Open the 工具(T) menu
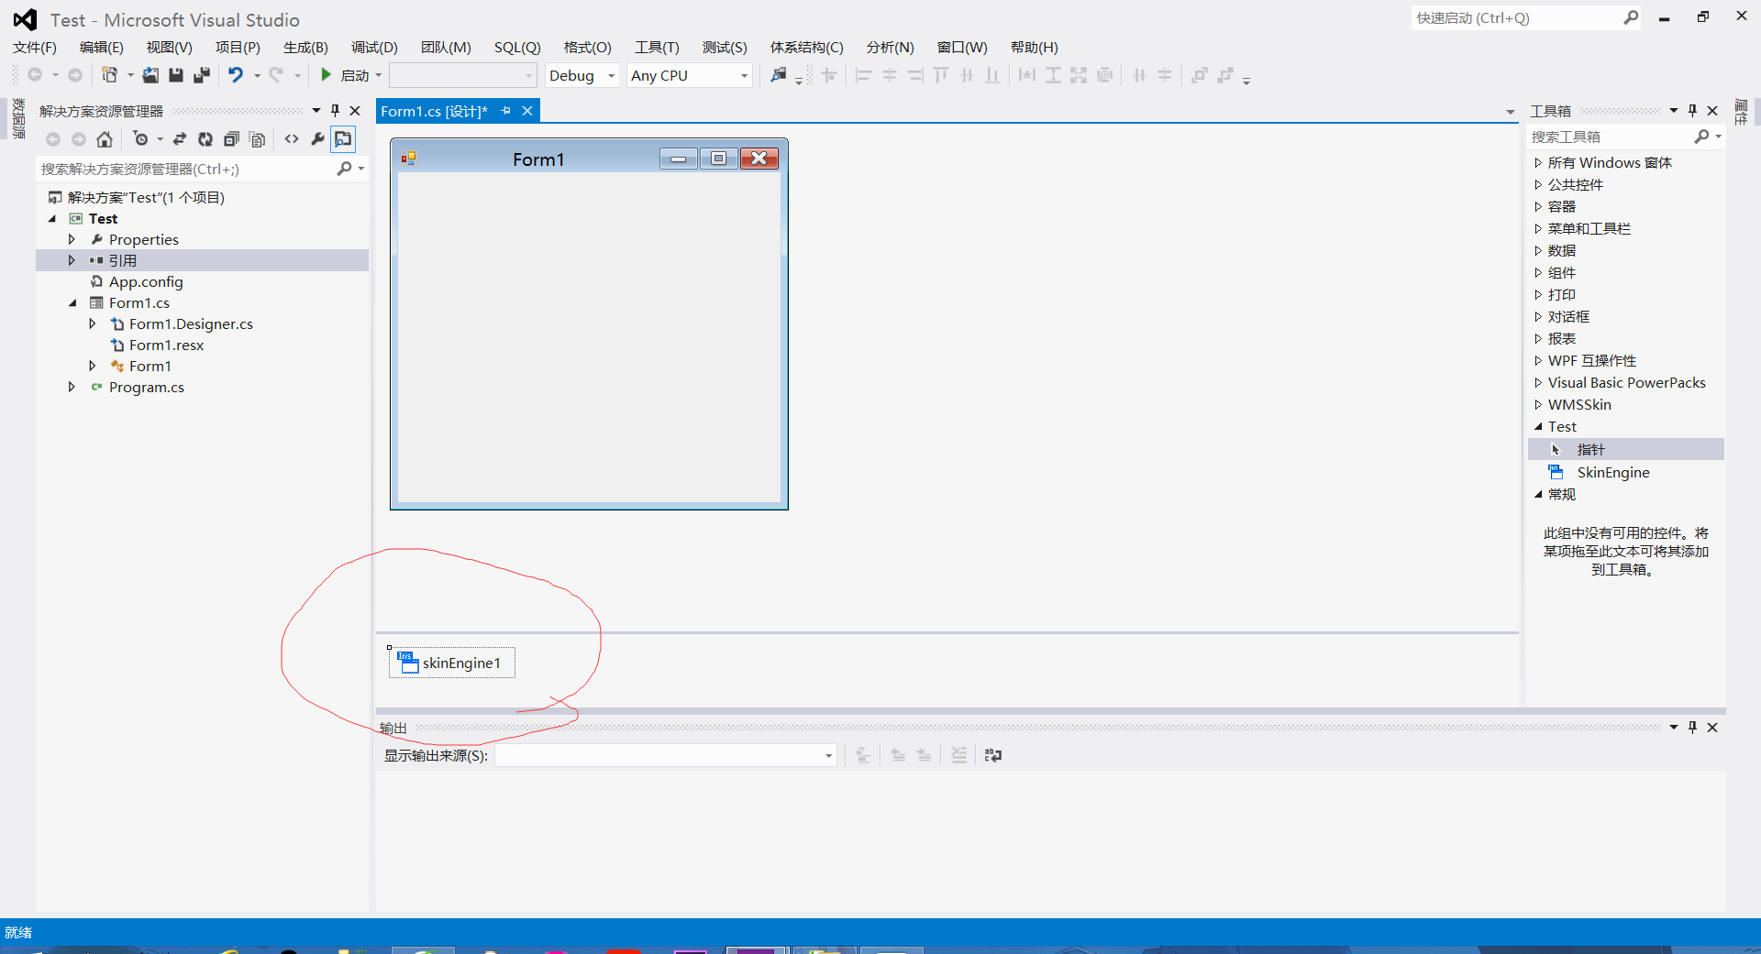The height and width of the screenshot is (954, 1761). [658, 48]
